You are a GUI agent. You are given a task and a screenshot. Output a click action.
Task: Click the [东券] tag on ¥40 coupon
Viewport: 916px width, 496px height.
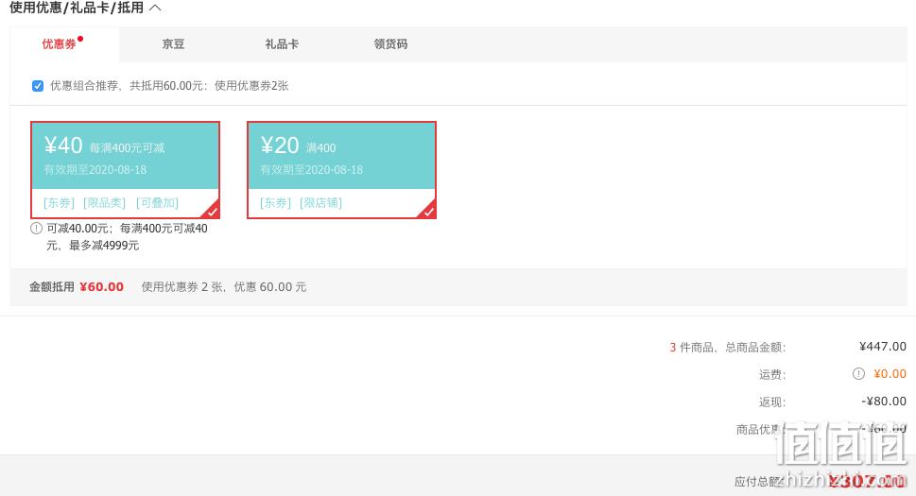(59, 202)
